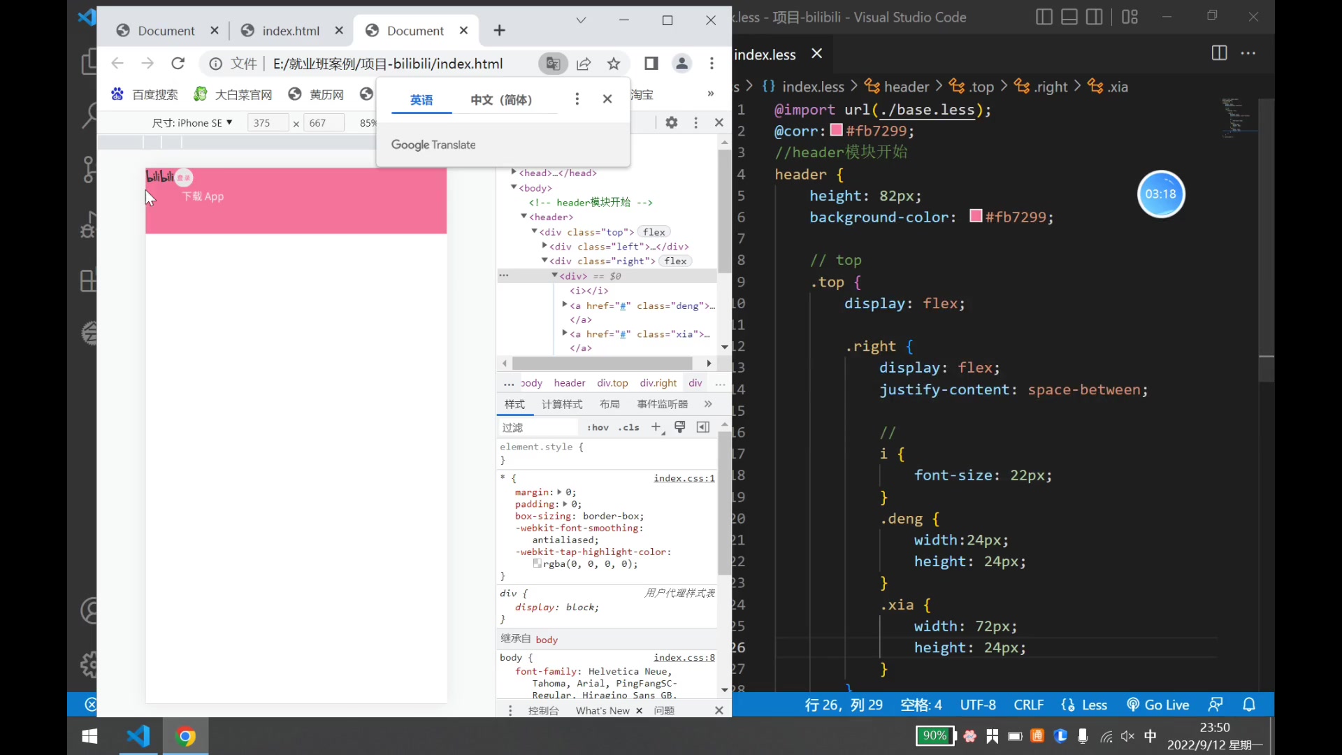Click the background-color pink swatch
This screenshot has height=755, width=1342.
974,217
